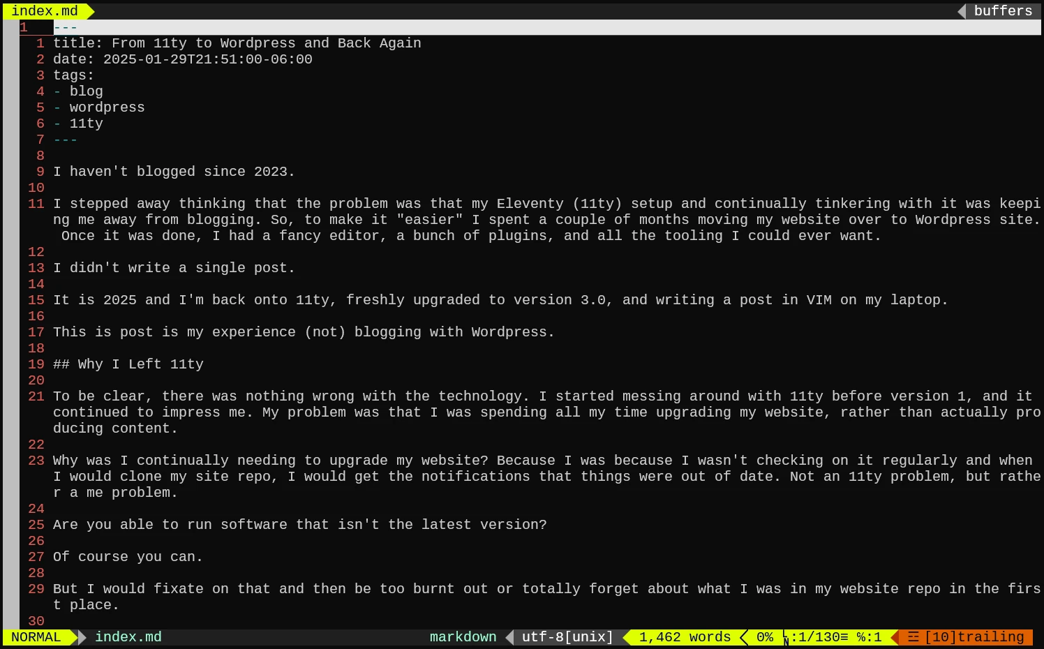Click the utf-8[unix] encoding segment
The height and width of the screenshot is (649, 1044).
[x=567, y=637]
